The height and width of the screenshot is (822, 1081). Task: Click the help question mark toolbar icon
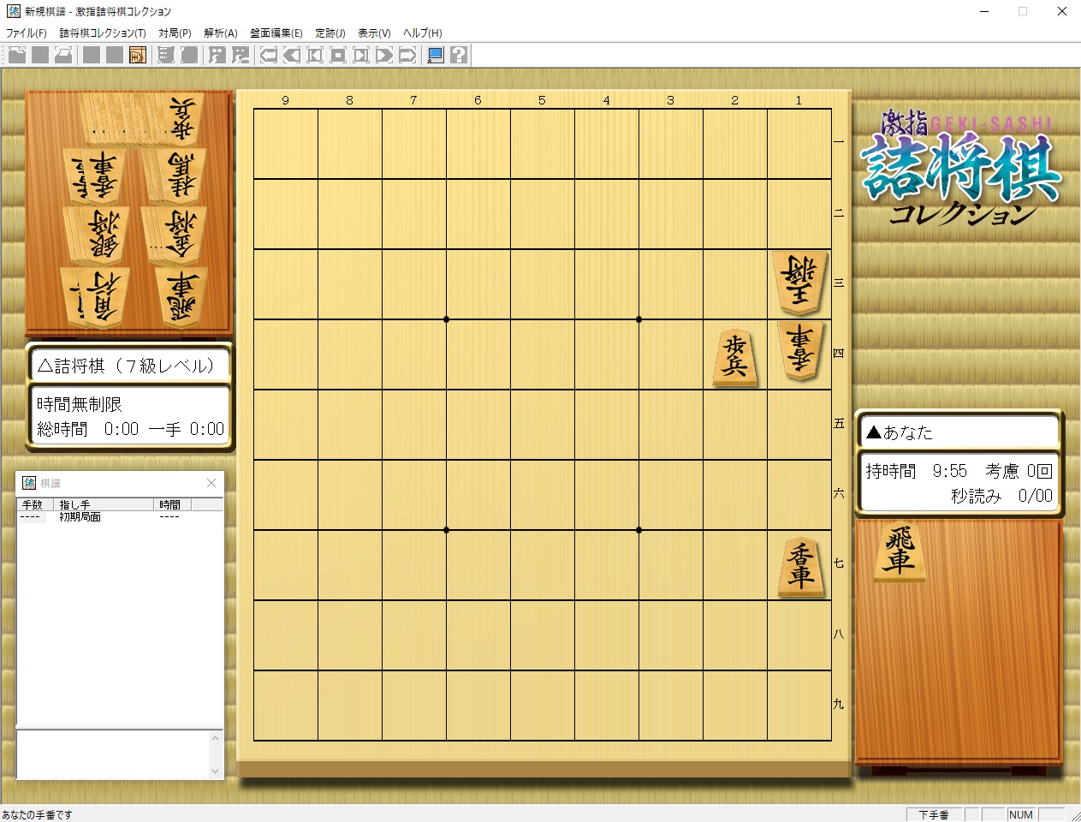coord(459,56)
